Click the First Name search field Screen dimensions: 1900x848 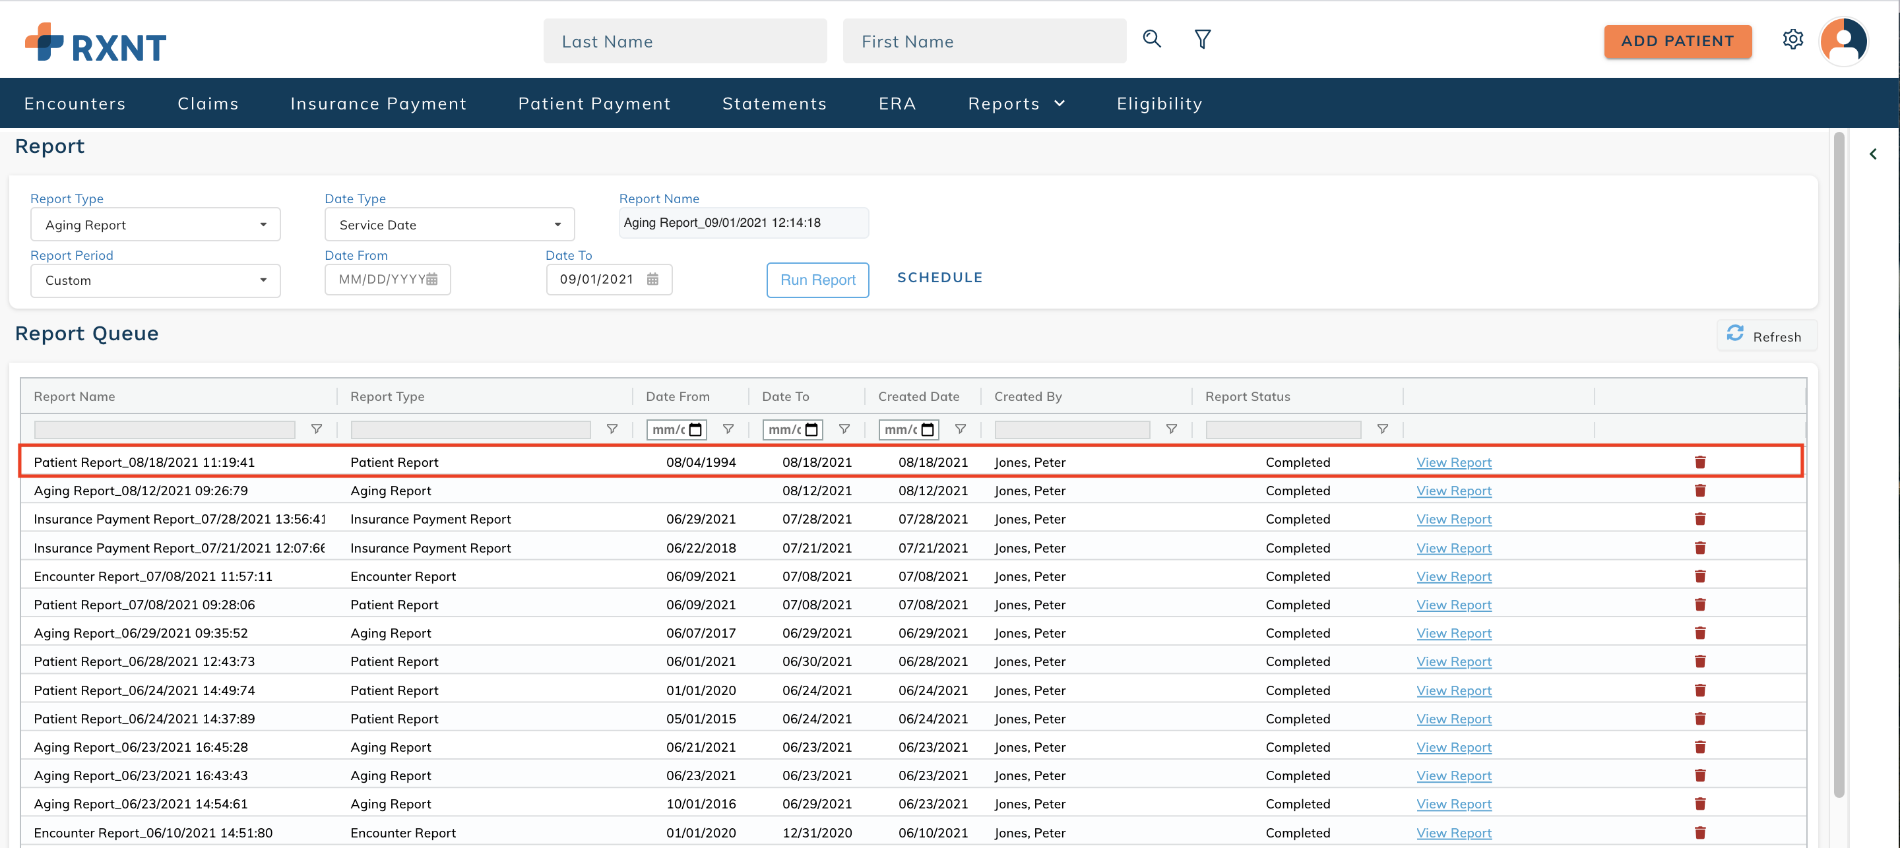pos(985,42)
